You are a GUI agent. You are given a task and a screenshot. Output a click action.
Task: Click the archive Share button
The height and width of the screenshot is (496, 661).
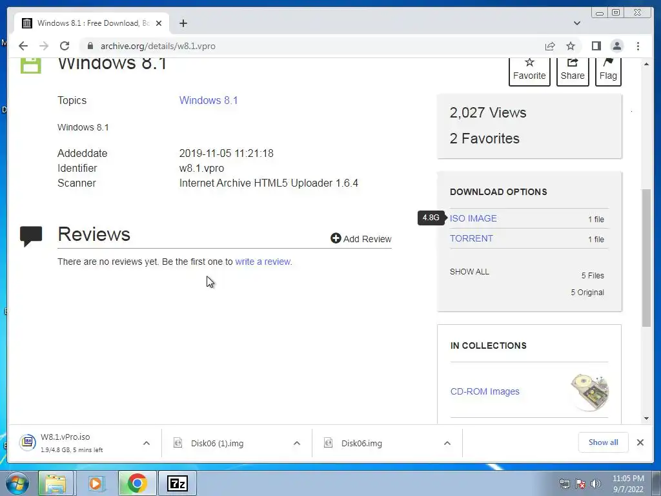click(x=573, y=71)
